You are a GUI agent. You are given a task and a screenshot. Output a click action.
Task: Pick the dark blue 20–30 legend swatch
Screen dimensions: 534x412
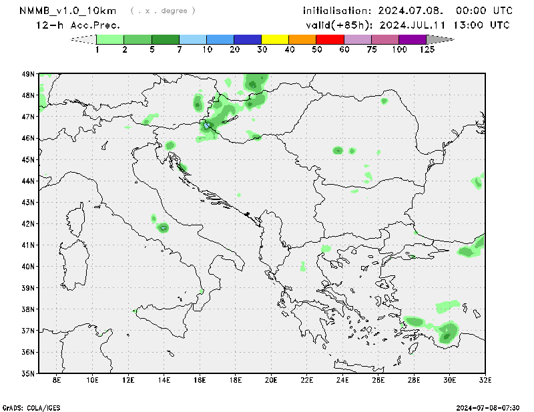[248, 40]
